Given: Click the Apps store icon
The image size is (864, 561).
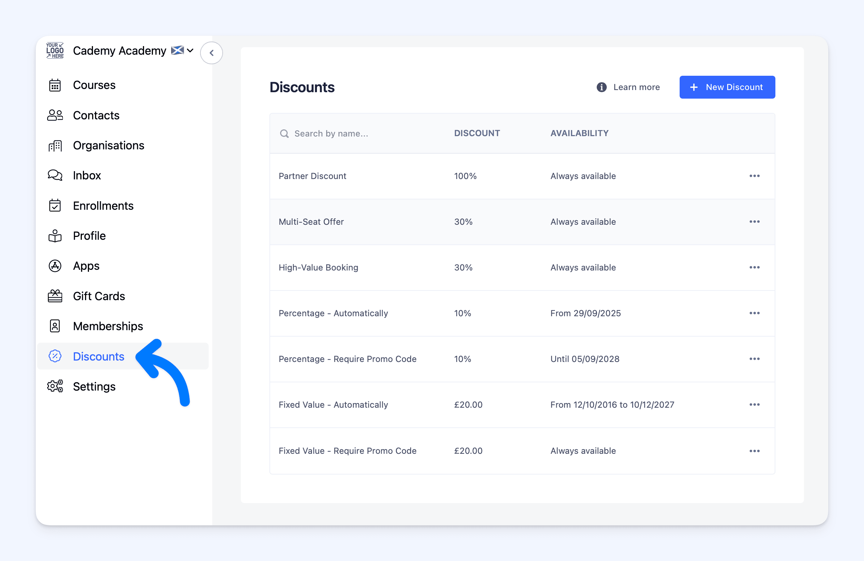Looking at the screenshot, I should tap(55, 266).
